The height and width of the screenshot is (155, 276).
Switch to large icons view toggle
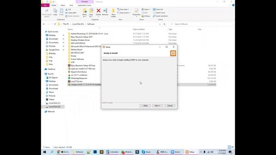[x=233, y=147]
